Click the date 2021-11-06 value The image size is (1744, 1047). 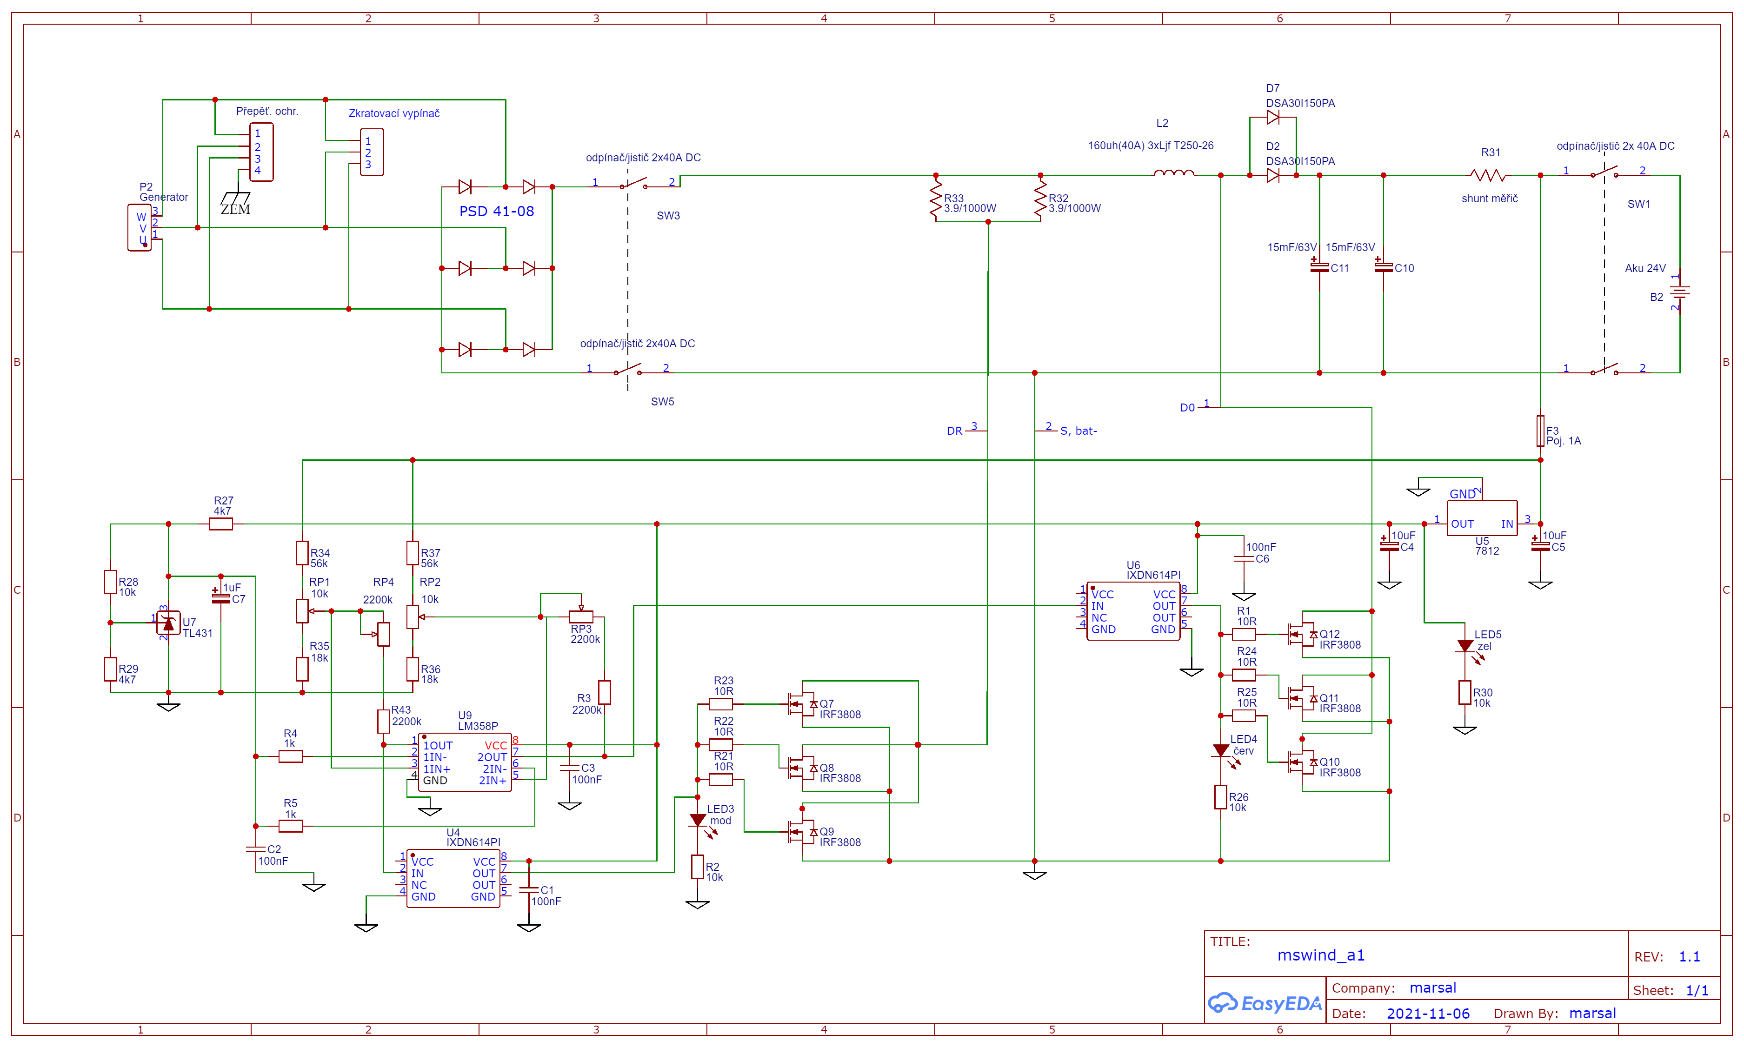tap(1428, 1014)
